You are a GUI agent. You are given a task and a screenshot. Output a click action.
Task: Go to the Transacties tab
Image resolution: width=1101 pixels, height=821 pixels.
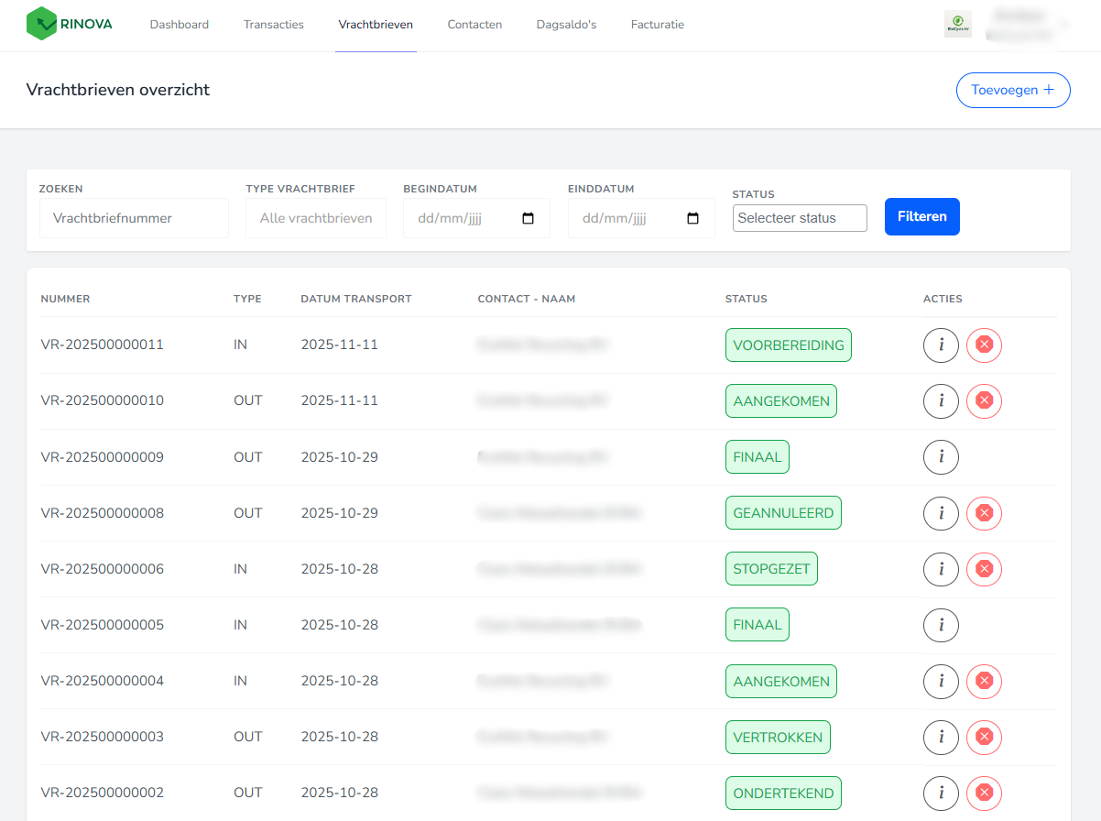click(x=273, y=25)
